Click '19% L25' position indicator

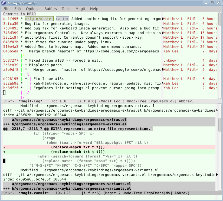point(63,193)
